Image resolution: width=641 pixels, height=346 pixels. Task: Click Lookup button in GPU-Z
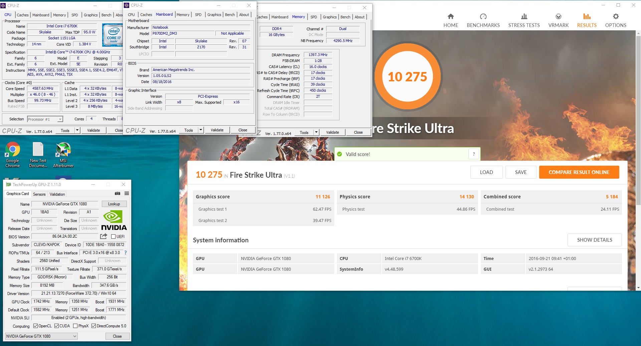pyautogui.click(x=114, y=204)
